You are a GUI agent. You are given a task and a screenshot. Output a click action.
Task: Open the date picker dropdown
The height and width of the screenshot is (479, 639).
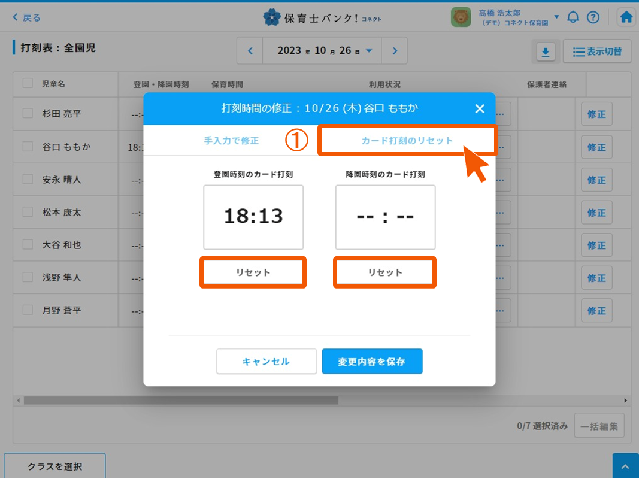click(369, 51)
